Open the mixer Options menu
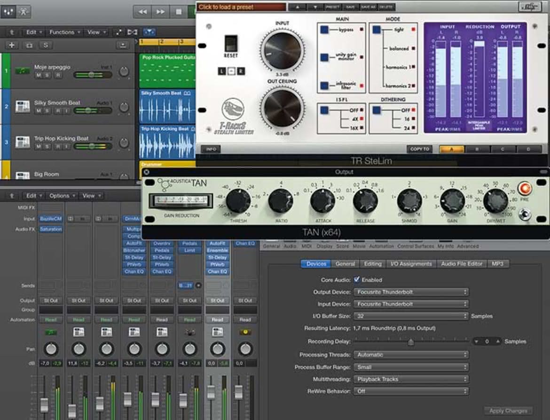The width and height of the screenshot is (550, 420). (x=62, y=196)
